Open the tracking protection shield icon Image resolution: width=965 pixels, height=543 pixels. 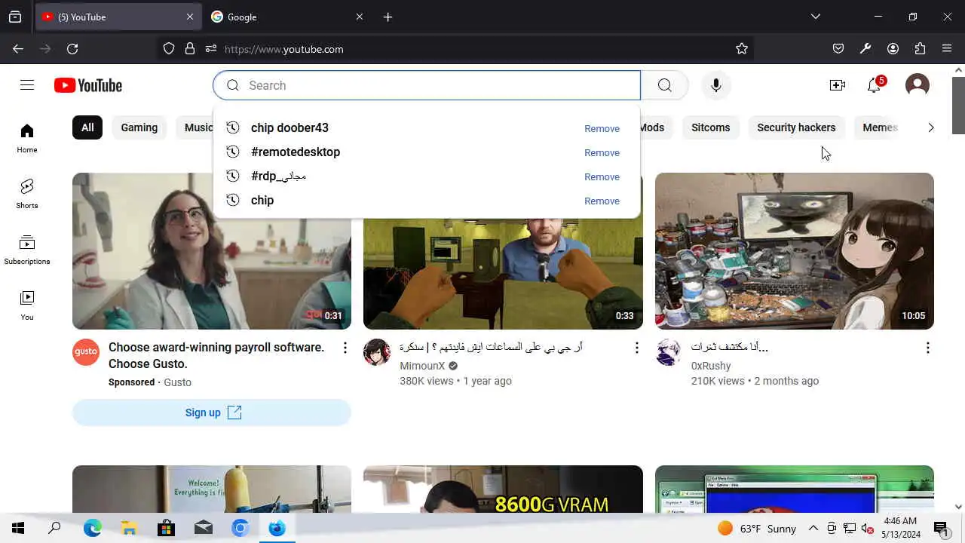[169, 49]
